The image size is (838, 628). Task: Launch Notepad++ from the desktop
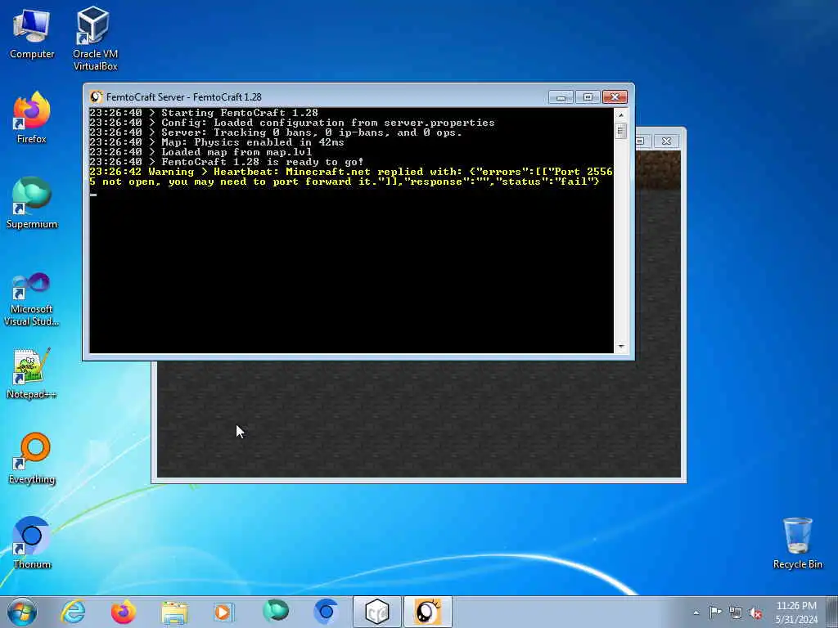coord(32,373)
